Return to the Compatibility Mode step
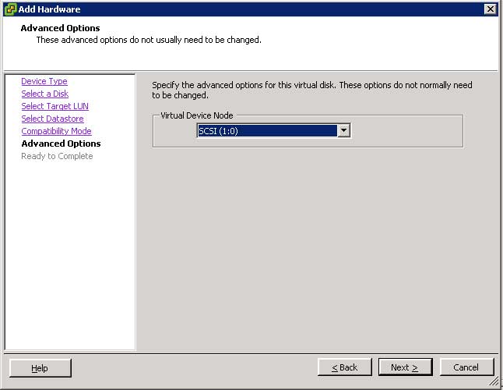The height and width of the screenshot is (390, 503). pos(57,131)
